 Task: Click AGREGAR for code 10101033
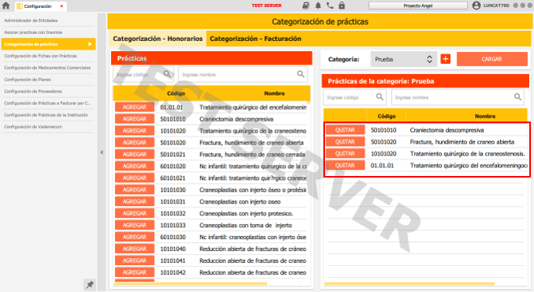pos(135,225)
